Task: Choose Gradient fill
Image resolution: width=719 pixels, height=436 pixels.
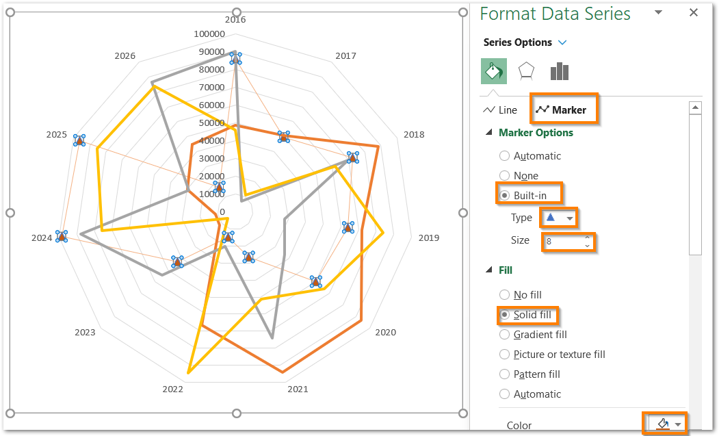Action: coord(504,334)
